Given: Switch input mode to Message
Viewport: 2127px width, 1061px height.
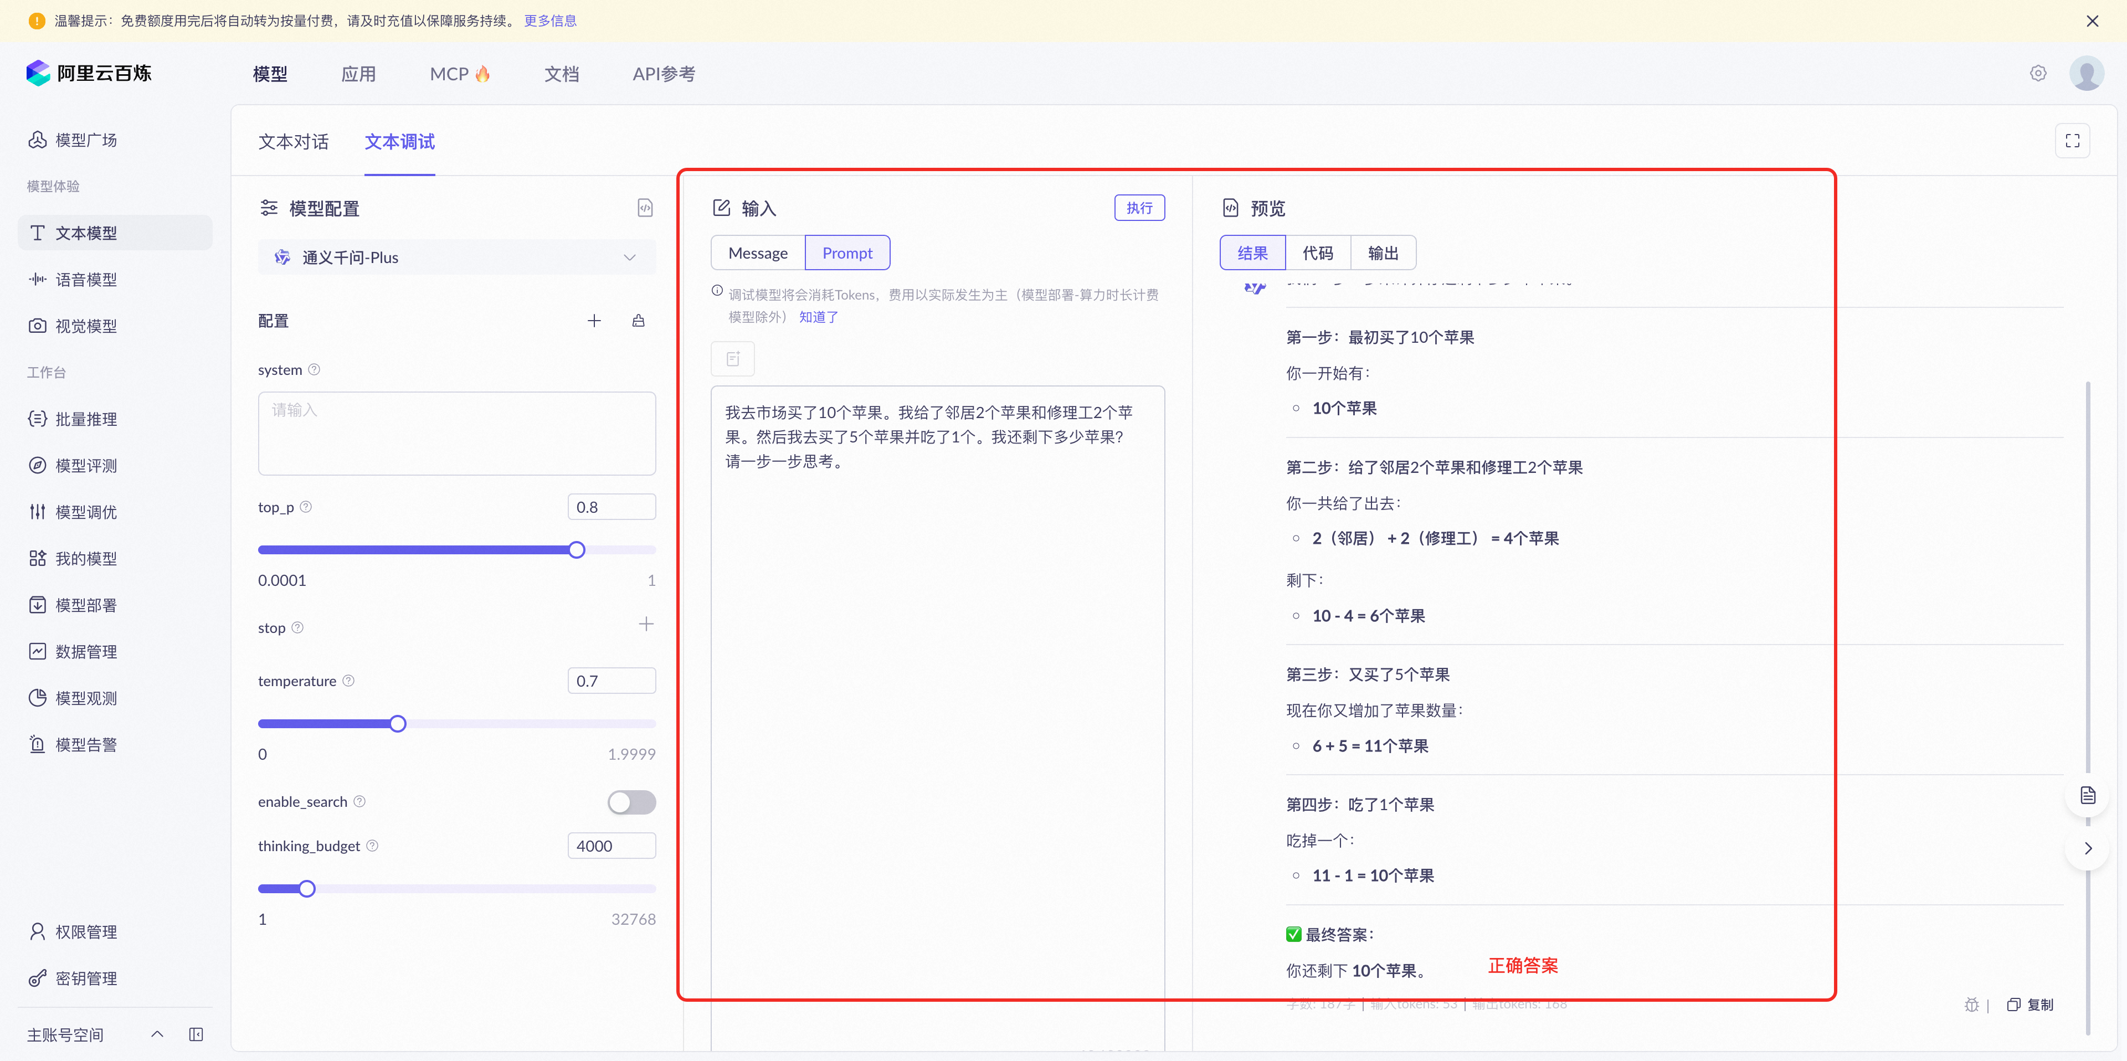Looking at the screenshot, I should tap(757, 254).
